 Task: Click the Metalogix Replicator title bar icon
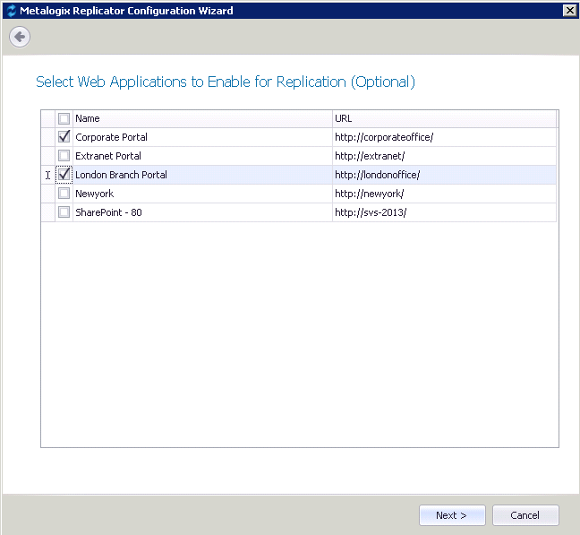point(12,11)
